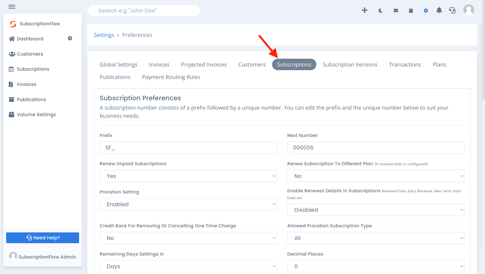The image size is (485, 274).
Task: Focus the search box "John Doe"
Action: click(x=144, y=11)
